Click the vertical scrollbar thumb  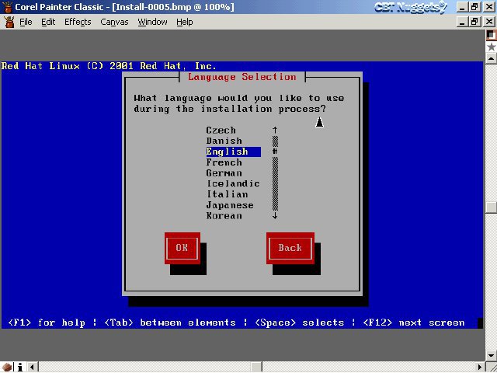pos(492,207)
